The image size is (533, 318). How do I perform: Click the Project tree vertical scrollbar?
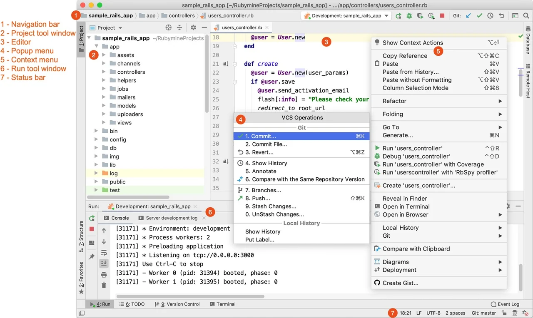coord(207,74)
